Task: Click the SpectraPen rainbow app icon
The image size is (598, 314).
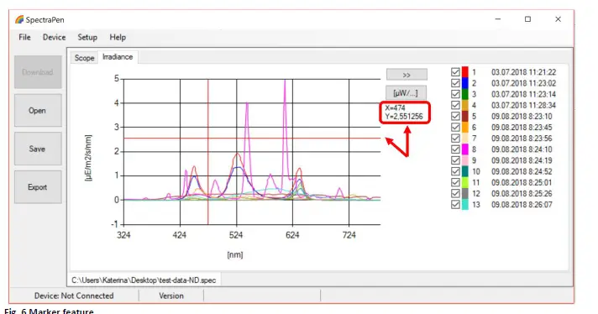Action: click(x=19, y=19)
